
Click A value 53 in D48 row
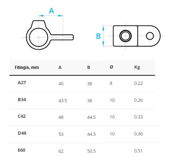61,134
